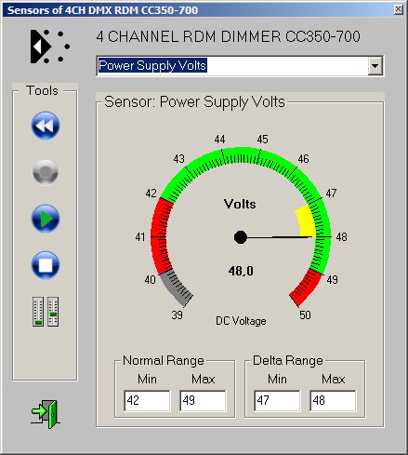Open the dual level meters tool icon
Image resolution: width=408 pixels, height=455 pixels.
pyautogui.click(x=46, y=312)
